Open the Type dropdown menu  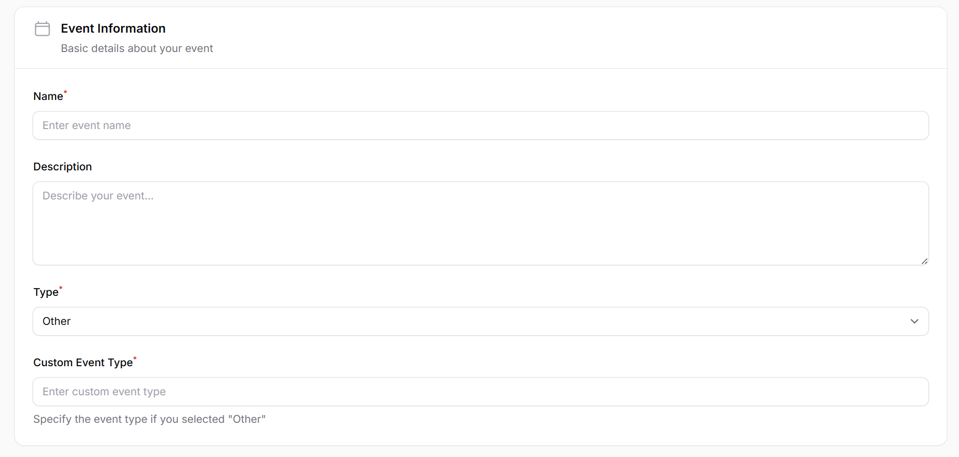coord(480,321)
